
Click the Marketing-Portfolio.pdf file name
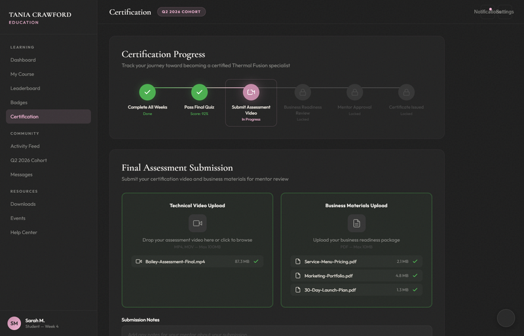point(329,276)
